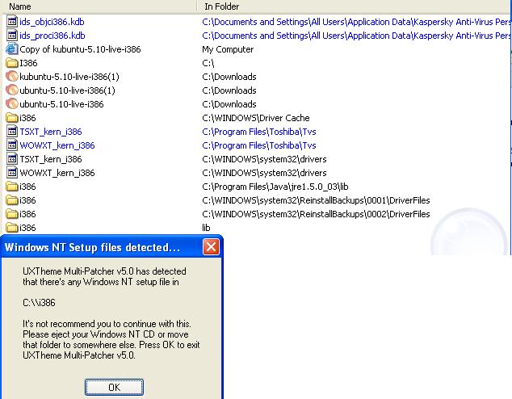Click WOWXT_kern_i386 icon in system32\drivers row
512x399 pixels.
[12, 172]
